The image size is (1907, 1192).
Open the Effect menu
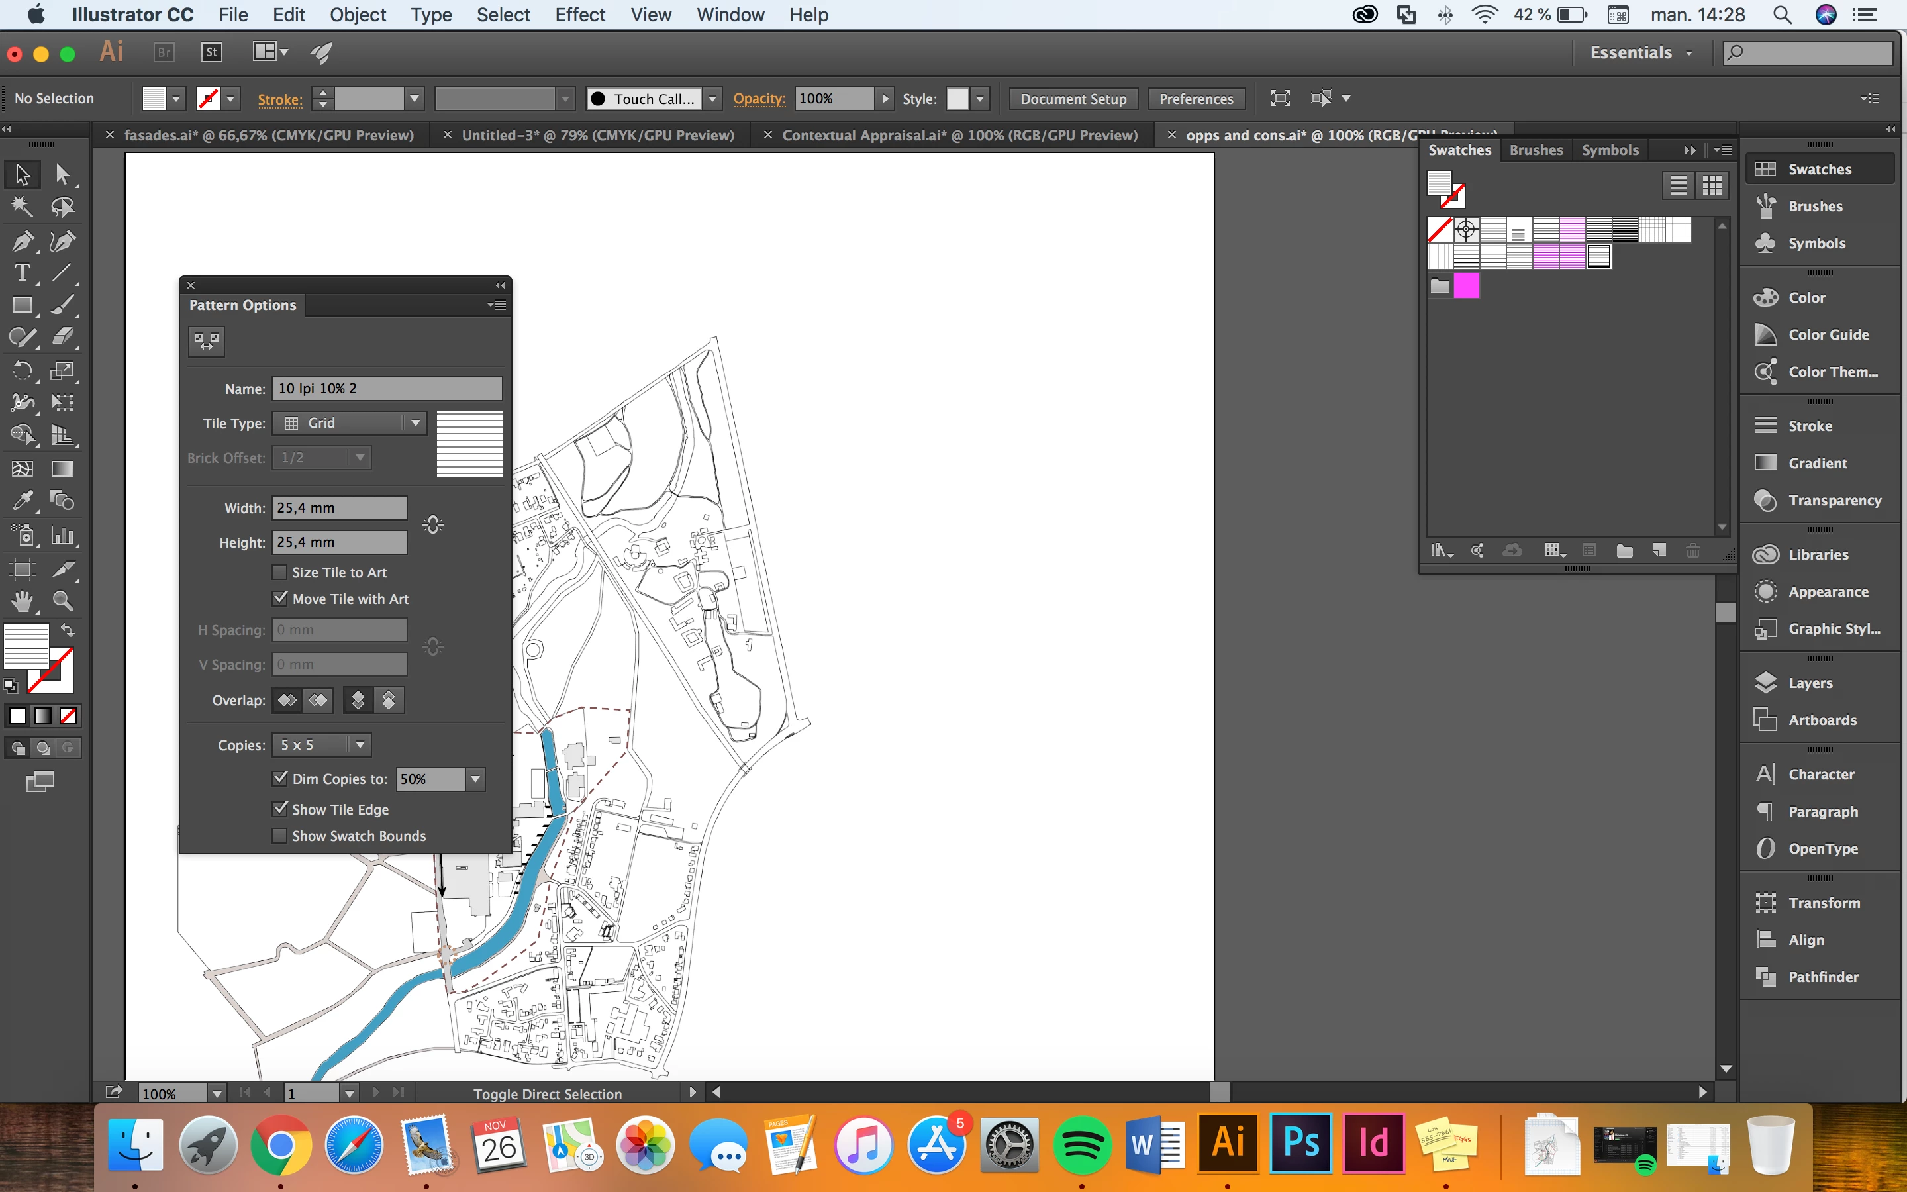(x=579, y=15)
